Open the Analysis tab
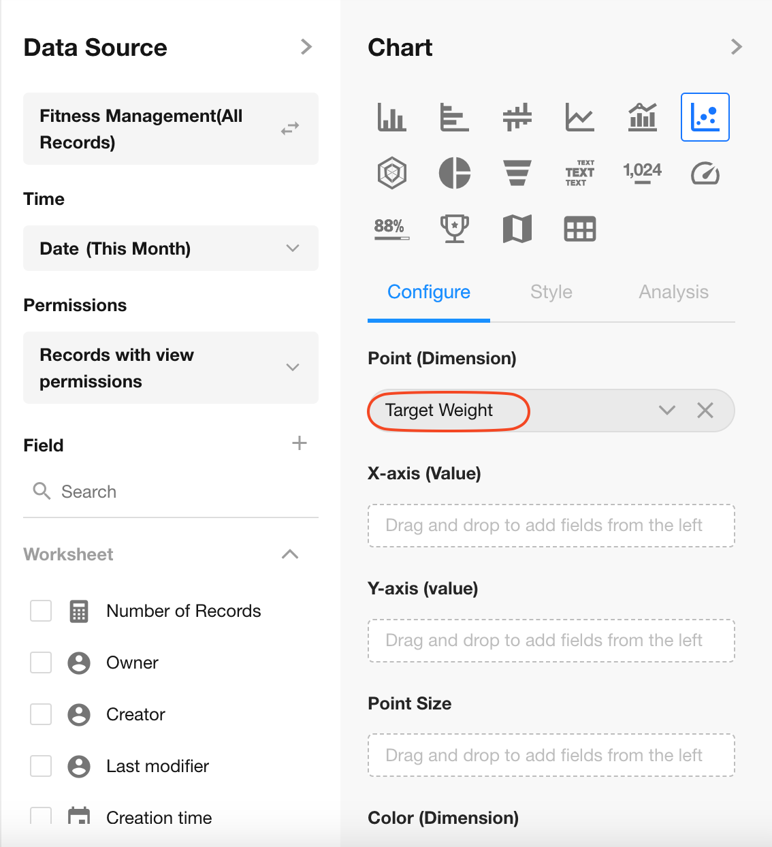The image size is (772, 847). (x=673, y=292)
